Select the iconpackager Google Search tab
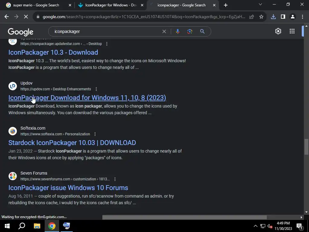Image resolution: width=309 pixels, height=232 pixels. point(181,5)
